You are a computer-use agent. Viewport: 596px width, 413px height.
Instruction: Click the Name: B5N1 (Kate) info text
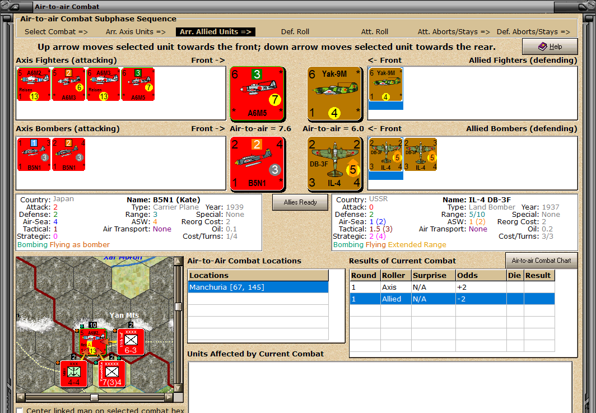coord(164,199)
